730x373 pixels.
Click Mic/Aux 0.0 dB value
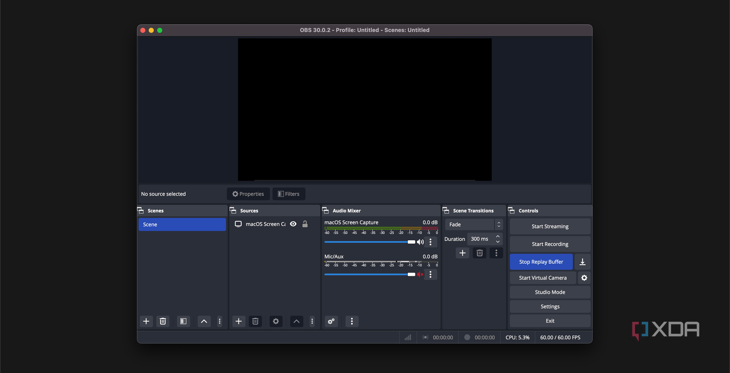click(x=430, y=256)
